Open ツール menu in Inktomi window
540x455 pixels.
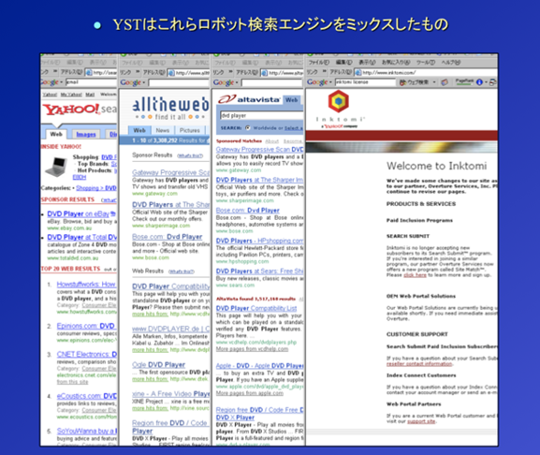tap(425, 63)
